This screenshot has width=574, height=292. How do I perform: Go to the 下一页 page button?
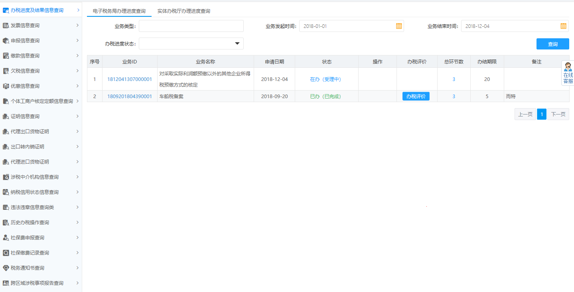(558, 114)
